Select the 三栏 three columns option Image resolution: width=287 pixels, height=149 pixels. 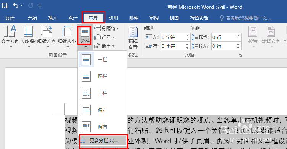[102, 93]
